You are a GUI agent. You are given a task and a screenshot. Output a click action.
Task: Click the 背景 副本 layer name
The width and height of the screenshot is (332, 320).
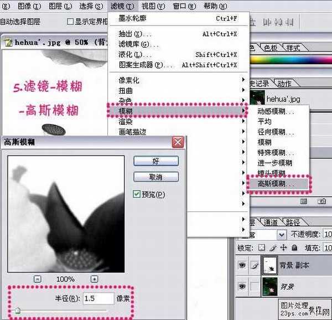[x=294, y=265]
